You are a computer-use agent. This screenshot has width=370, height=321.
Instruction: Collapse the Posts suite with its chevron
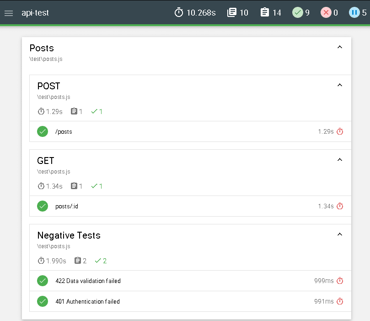(x=339, y=47)
